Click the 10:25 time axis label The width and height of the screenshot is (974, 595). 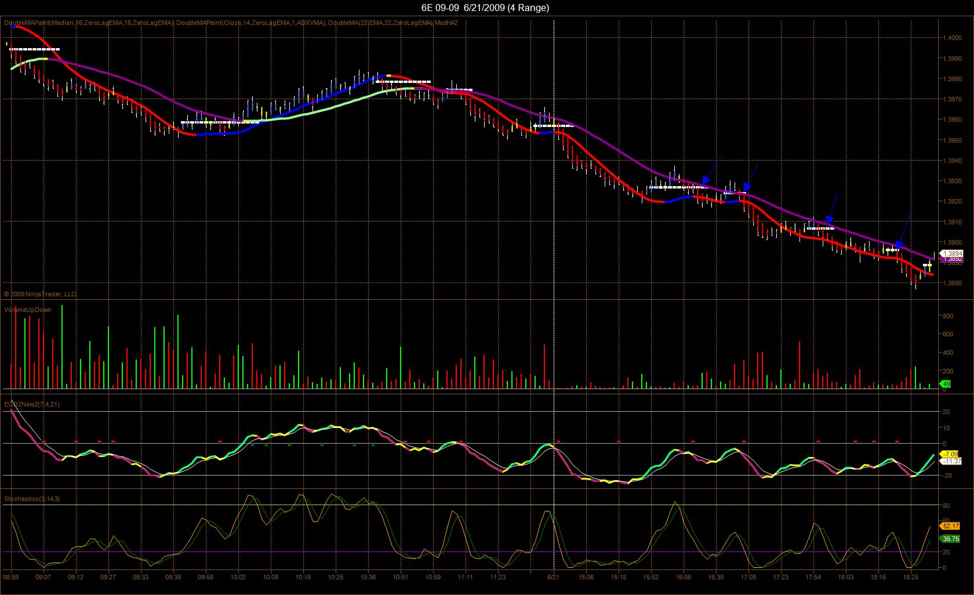pos(336,577)
